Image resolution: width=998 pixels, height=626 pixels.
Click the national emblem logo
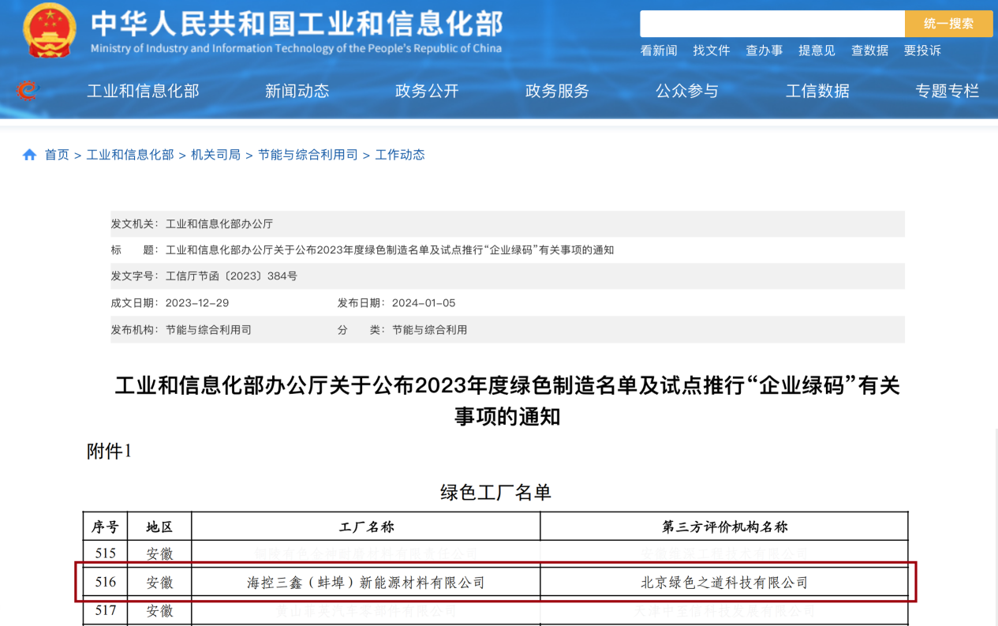click(x=49, y=29)
